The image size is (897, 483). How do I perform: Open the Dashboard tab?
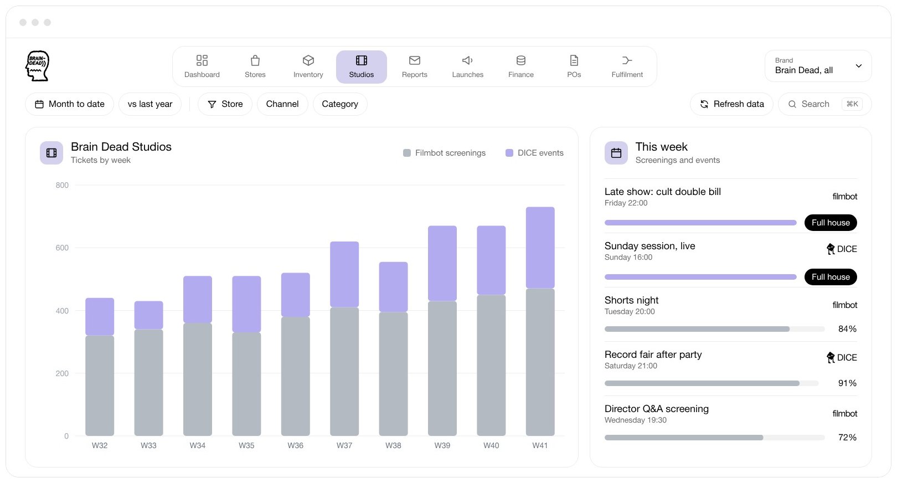202,66
